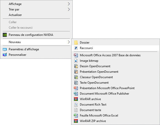Choose Image bitmap from the new menu

coord(89,61)
